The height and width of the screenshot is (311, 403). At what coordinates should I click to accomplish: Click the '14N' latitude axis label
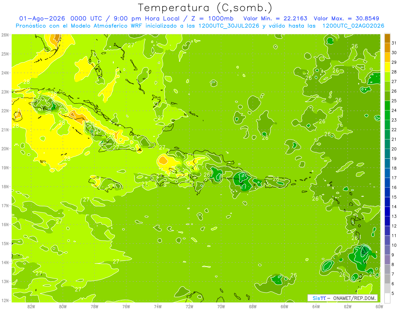tap(5, 262)
